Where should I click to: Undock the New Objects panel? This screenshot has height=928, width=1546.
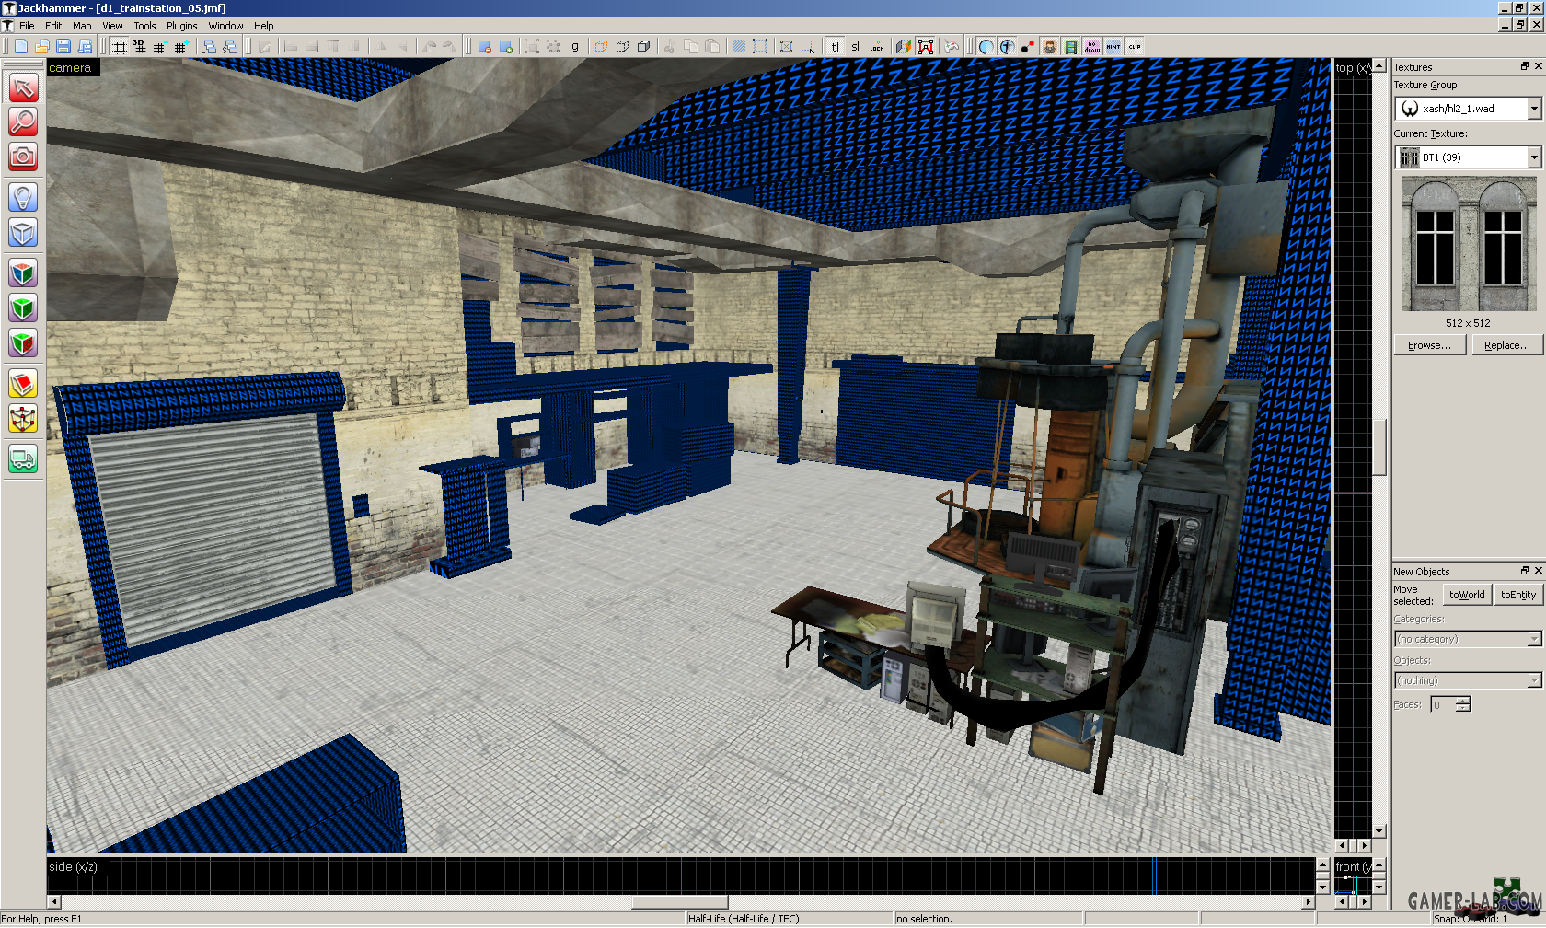click(1525, 571)
